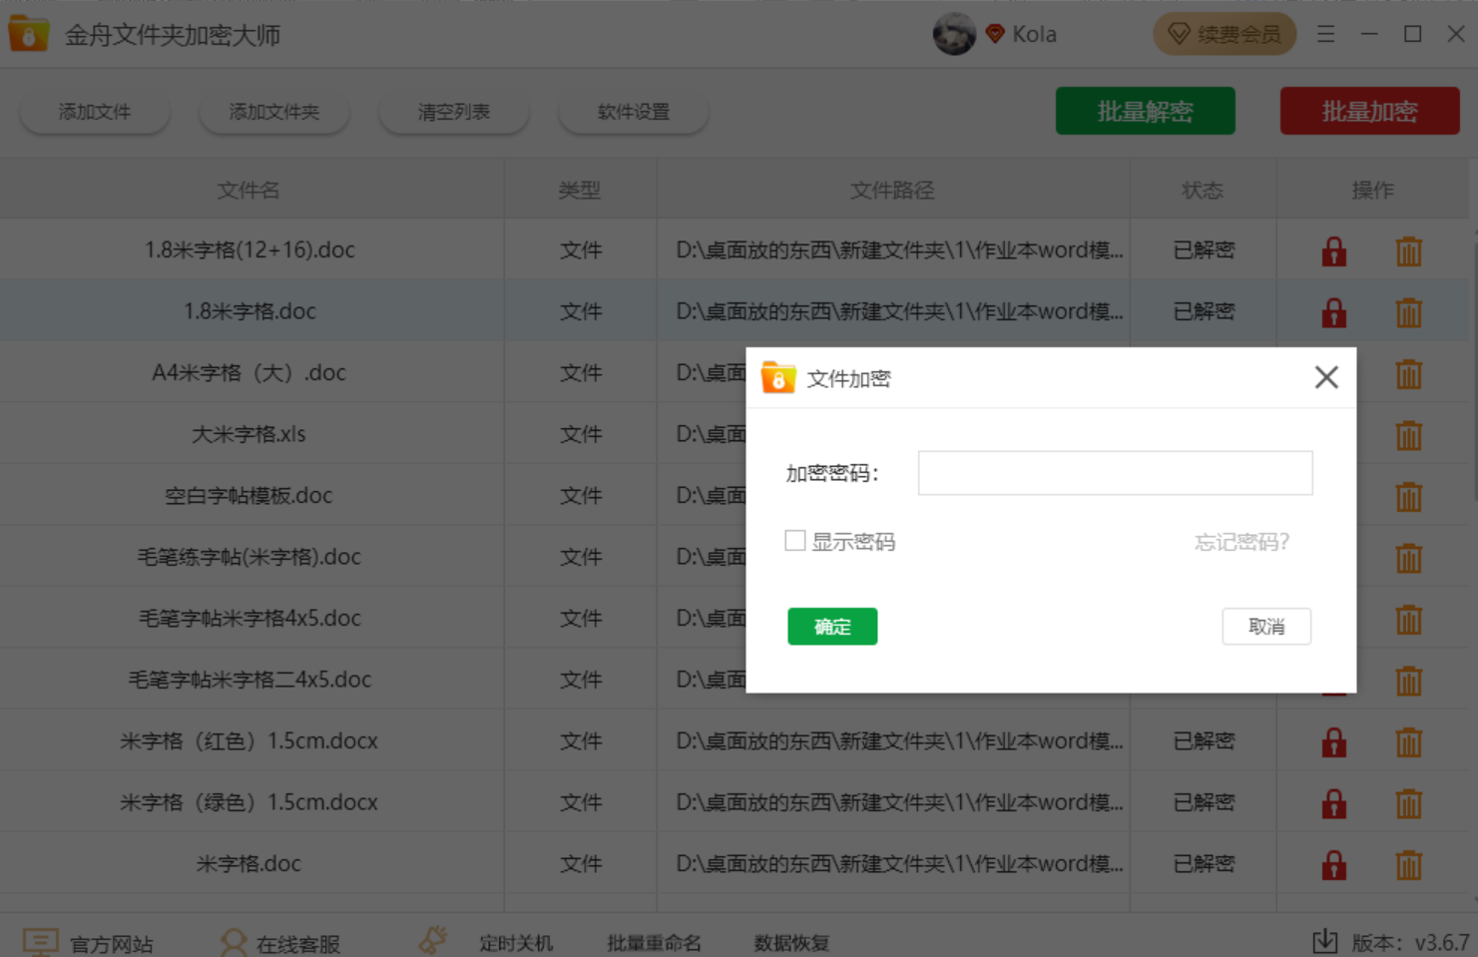Screen dimensions: 1478x957
Task: Click the red lock icon for 1.8米字格.doc
Action: (1332, 311)
